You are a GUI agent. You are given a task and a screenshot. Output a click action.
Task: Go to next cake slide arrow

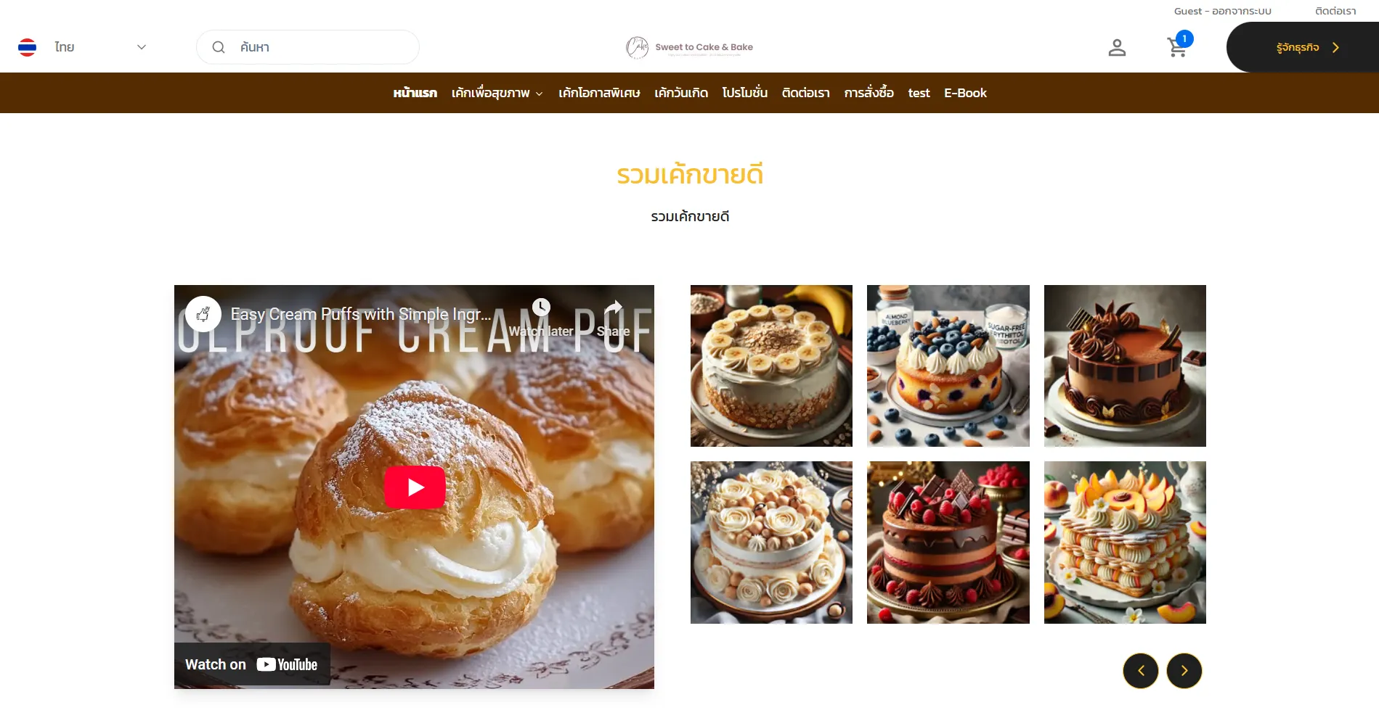click(x=1184, y=671)
